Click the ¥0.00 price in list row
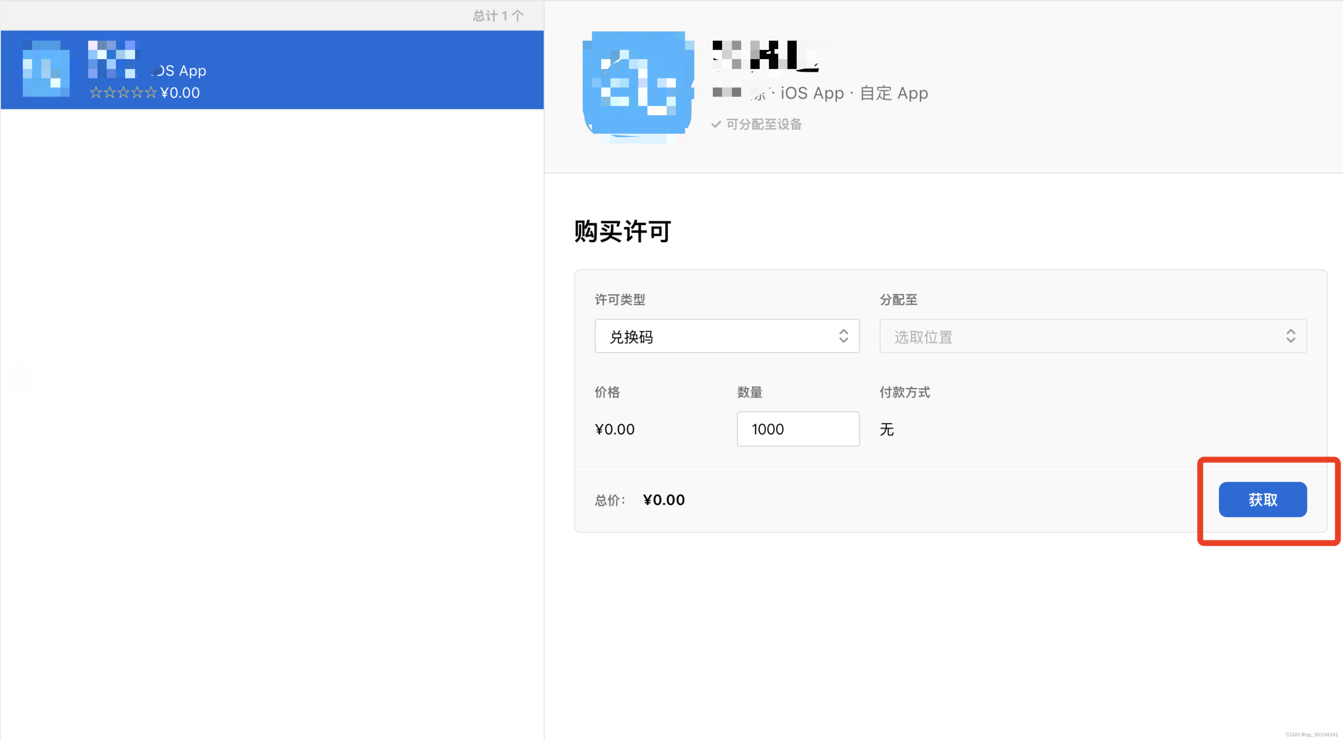 180,93
